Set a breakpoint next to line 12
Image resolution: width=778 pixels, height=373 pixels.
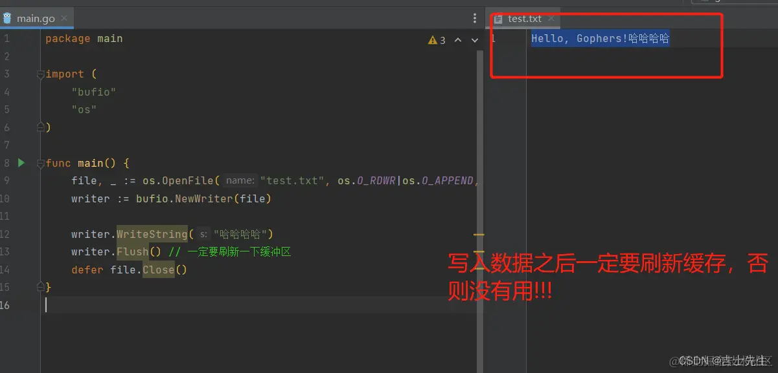26,234
